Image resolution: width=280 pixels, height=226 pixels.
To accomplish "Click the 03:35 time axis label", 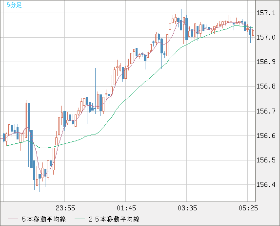I will (x=187, y=208).
